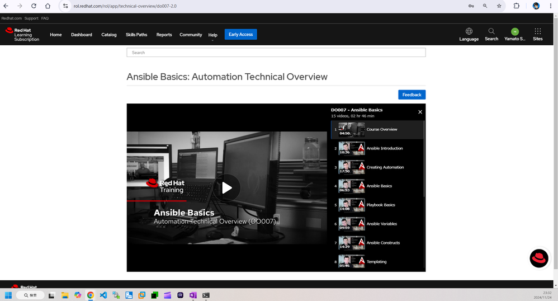The image size is (558, 301).
Task: Go to the Catalog menu item
Action: (109, 35)
